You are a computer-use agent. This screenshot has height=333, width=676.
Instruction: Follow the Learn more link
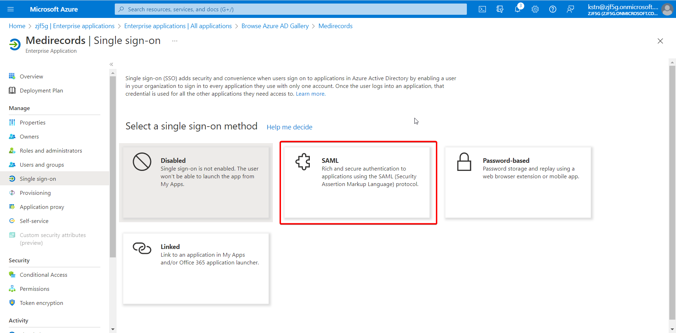[311, 94]
